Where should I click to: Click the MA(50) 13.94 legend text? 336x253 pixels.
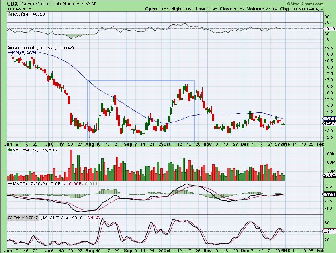click(24, 52)
